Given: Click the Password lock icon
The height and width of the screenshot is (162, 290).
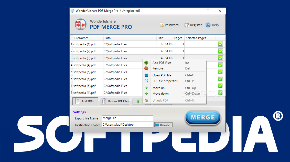Looking at the screenshot, I should coord(162,25).
